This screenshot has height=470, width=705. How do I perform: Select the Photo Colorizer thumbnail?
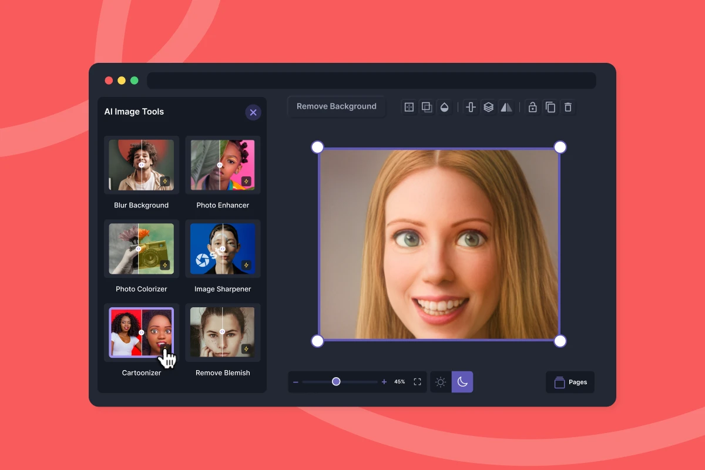[142, 249]
